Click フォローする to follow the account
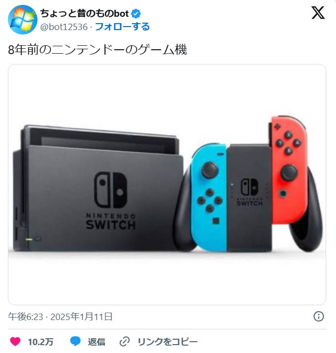Screen dimensions: 336x353 (122, 27)
